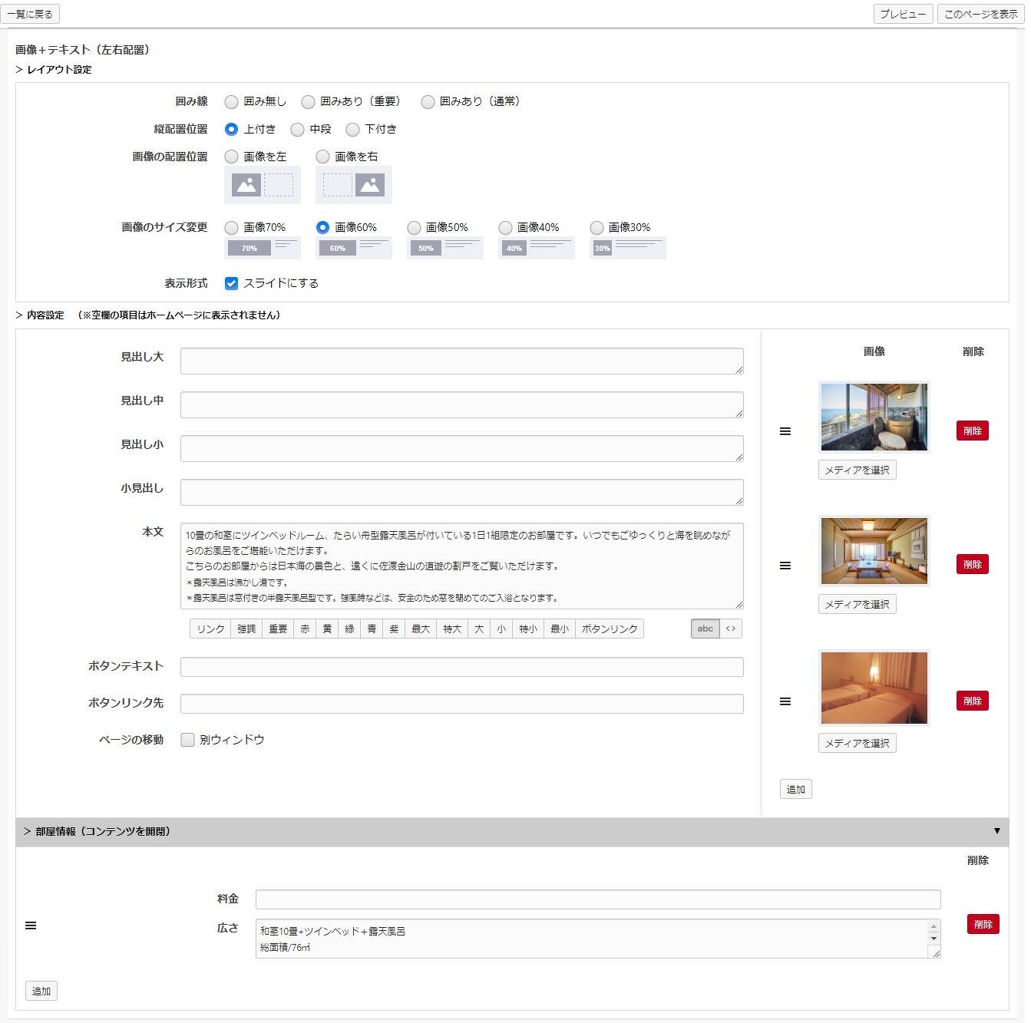Viewport: 1031px width, 1023px height.
Task: Click the image-right layout icon
Action: tap(353, 185)
